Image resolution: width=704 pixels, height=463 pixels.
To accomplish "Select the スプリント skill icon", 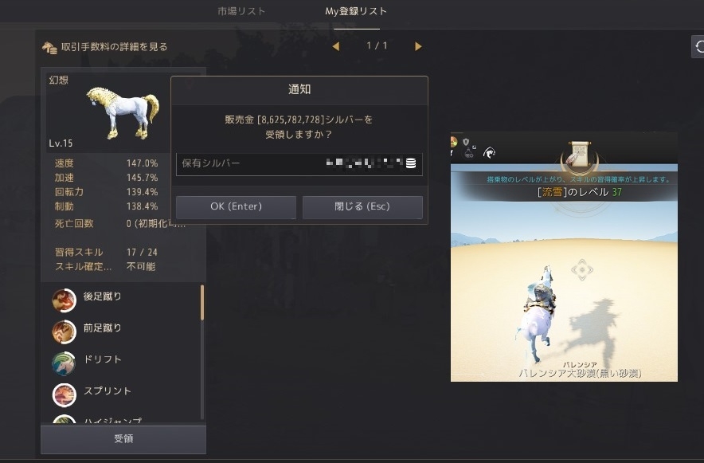I will (x=64, y=394).
